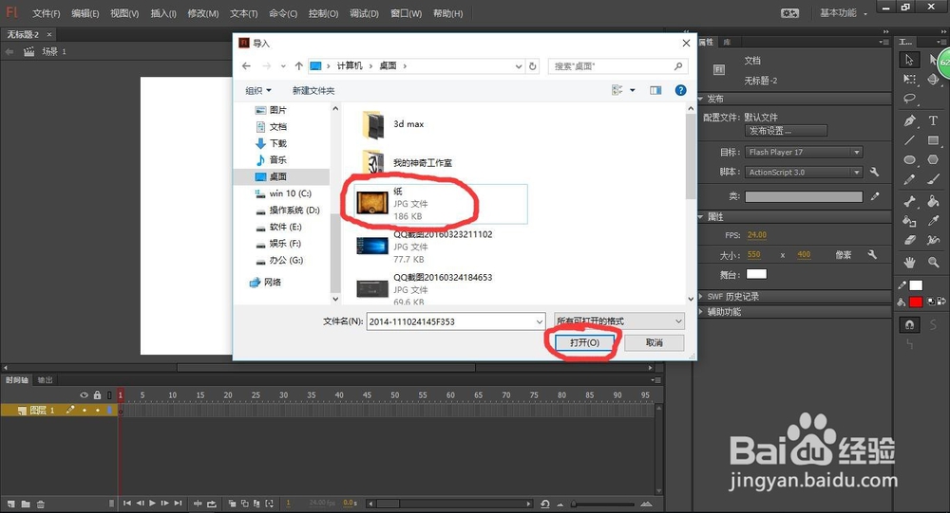Toggle lock for all layers padlock icon

point(98,395)
